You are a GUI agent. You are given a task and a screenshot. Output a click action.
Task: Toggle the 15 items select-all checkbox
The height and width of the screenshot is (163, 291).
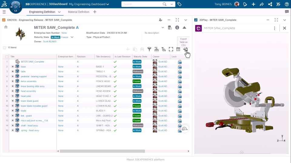[5, 48]
